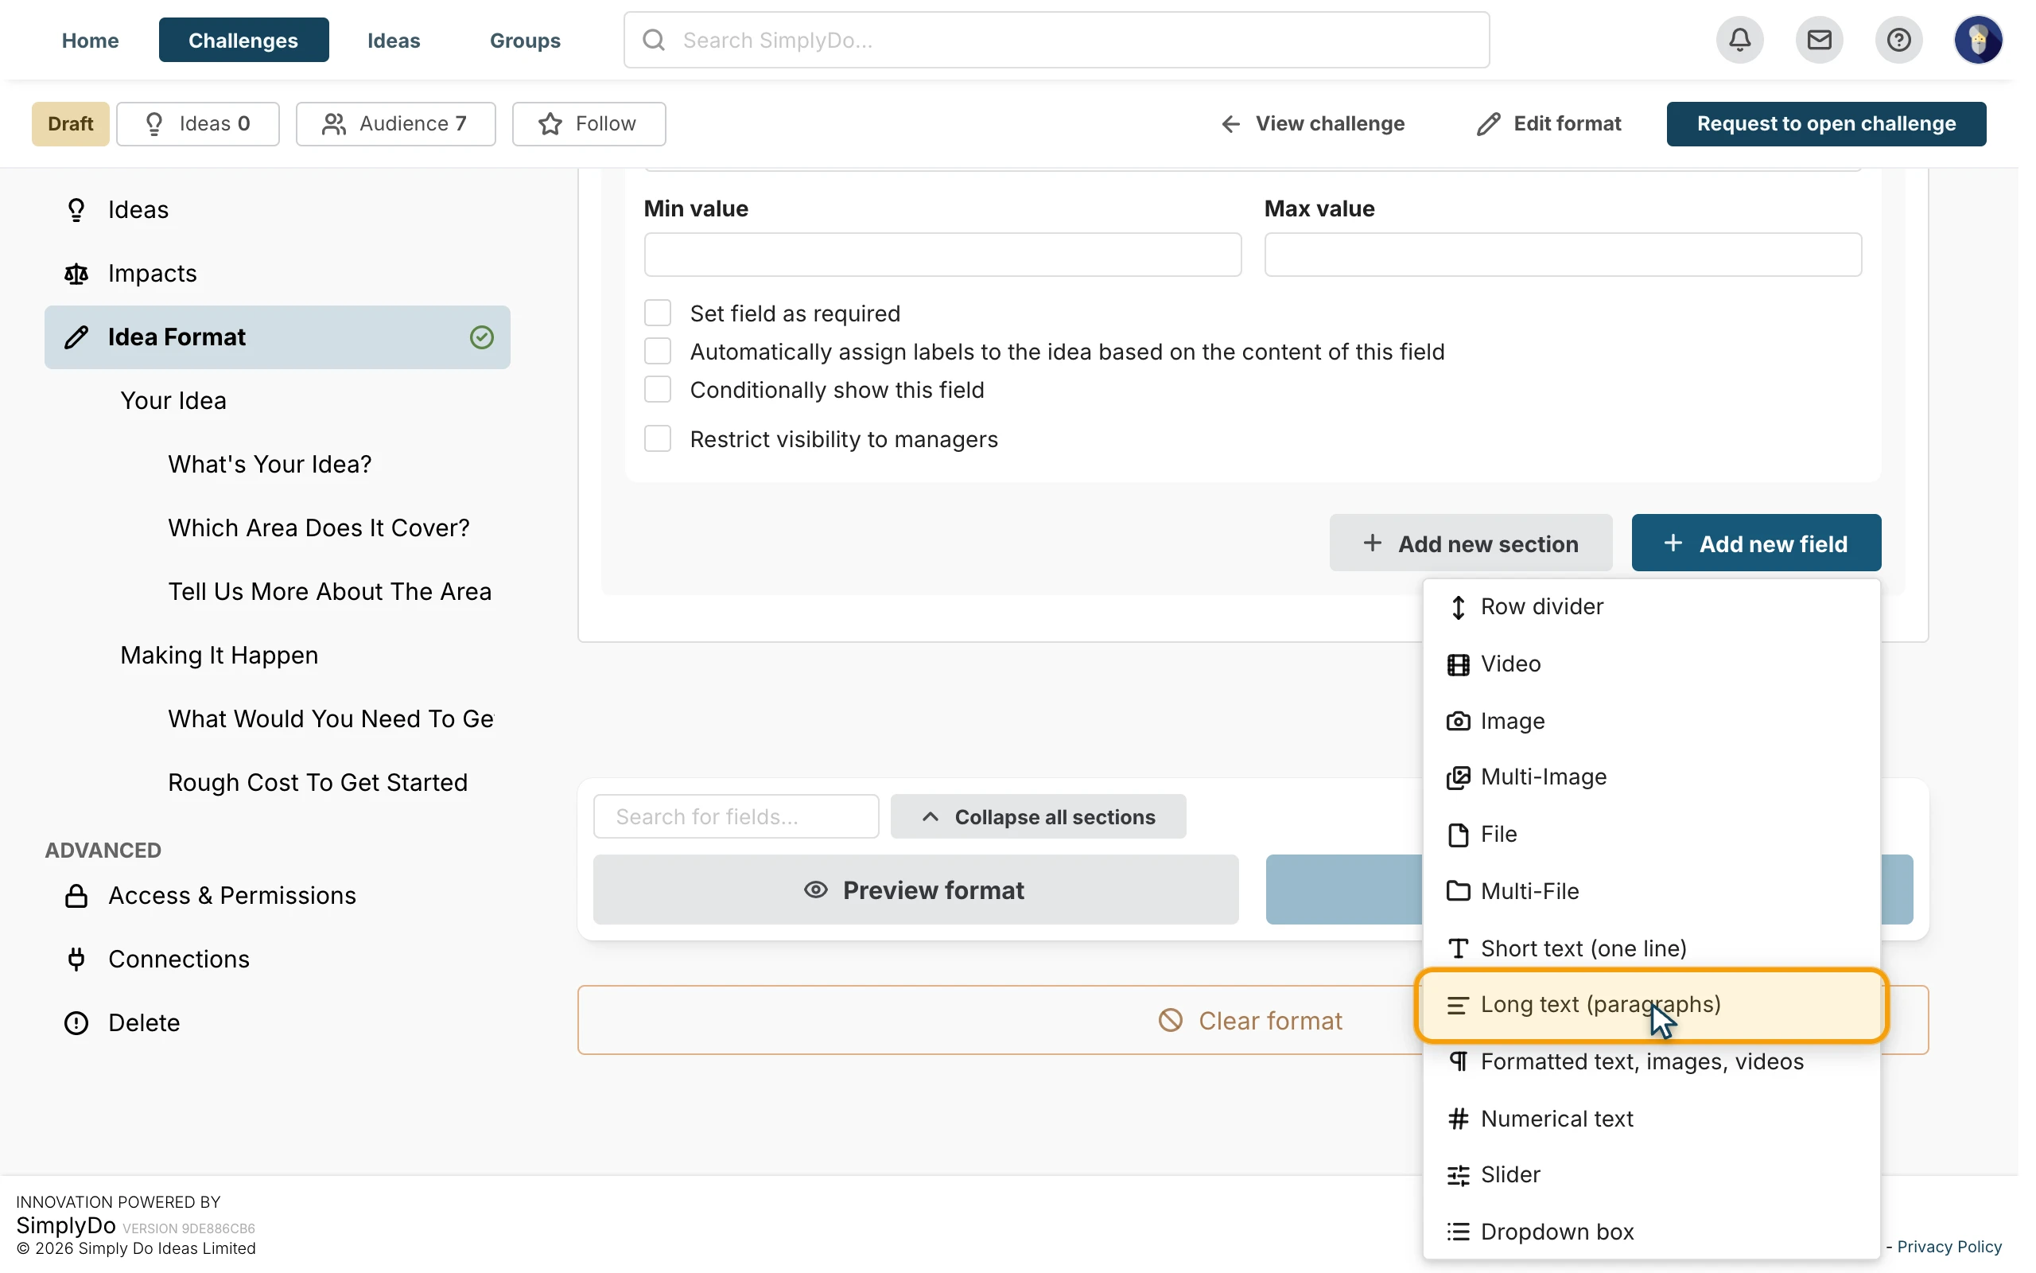Screen dimensions: 2036x1273
Task: Collapse all sections
Action: tap(1038, 816)
